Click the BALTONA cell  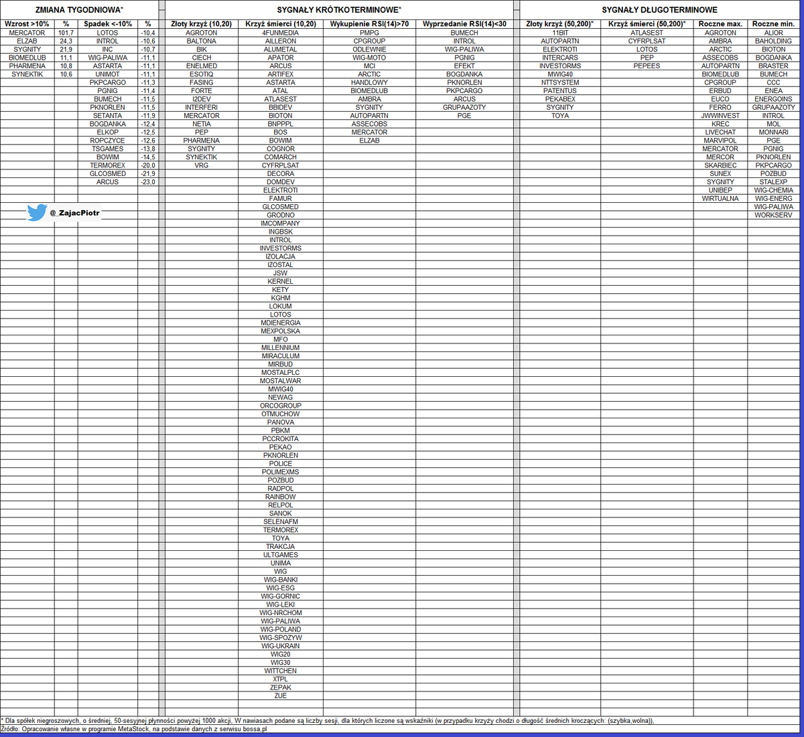(202, 41)
